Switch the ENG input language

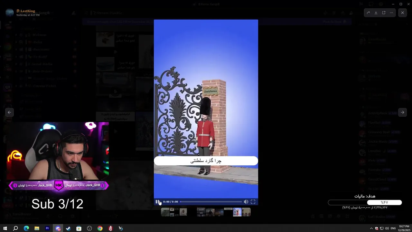coord(393,228)
